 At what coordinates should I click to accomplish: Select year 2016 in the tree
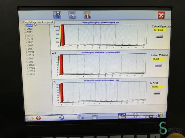click(x=31, y=45)
